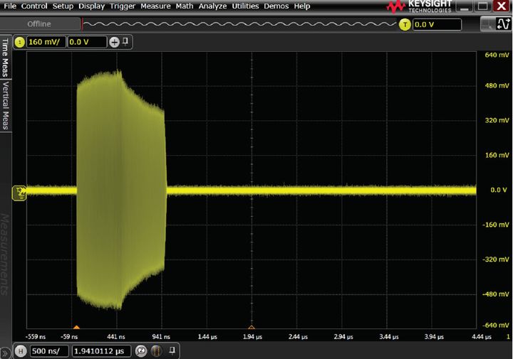Open the Measurements side panel
Screen dimensions: 513x359
coord(4,254)
